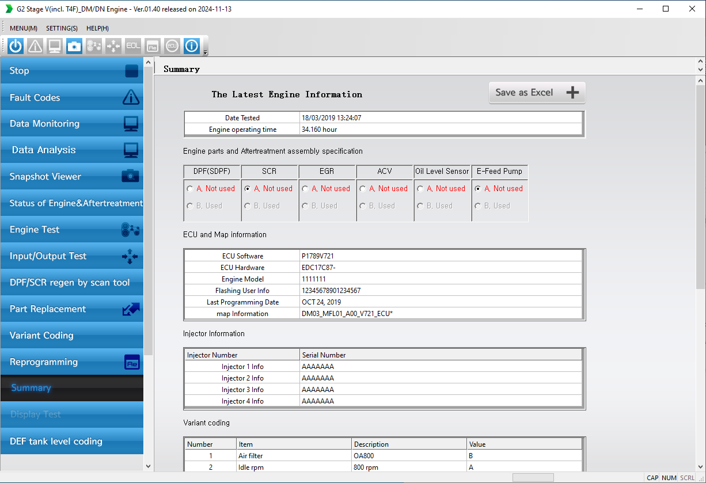Open Input/Output Test sidebar item
Viewport: 706px width, 483px height.
click(71, 256)
